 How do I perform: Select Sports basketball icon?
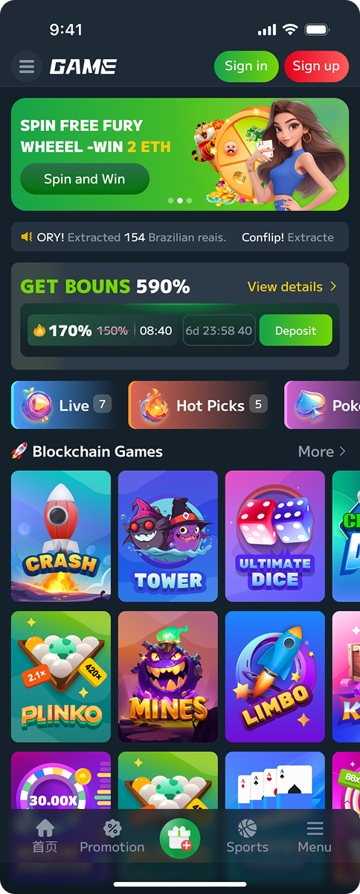tap(247, 828)
